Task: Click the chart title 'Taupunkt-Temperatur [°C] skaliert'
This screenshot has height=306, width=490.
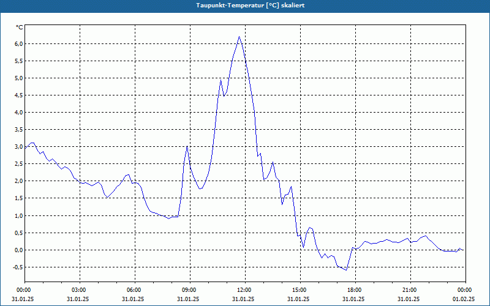Action: pyautogui.click(x=251, y=6)
